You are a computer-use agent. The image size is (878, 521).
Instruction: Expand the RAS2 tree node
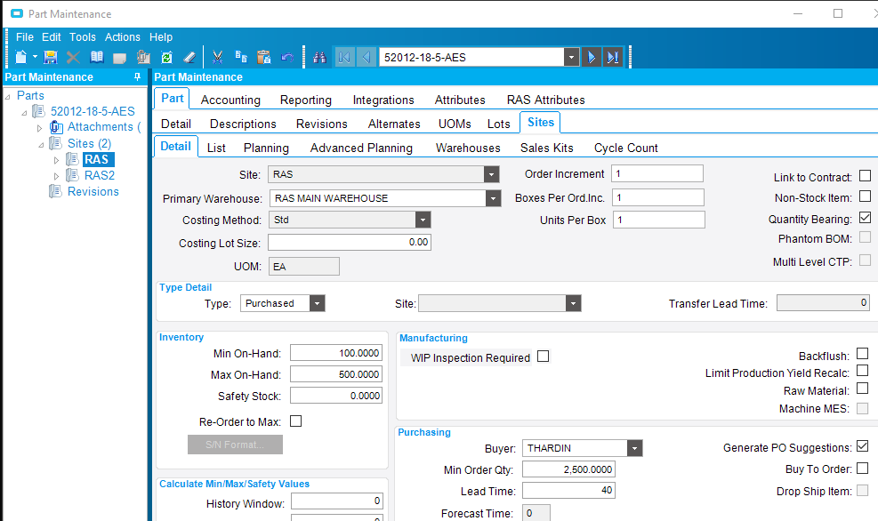[x=56, y=176]
